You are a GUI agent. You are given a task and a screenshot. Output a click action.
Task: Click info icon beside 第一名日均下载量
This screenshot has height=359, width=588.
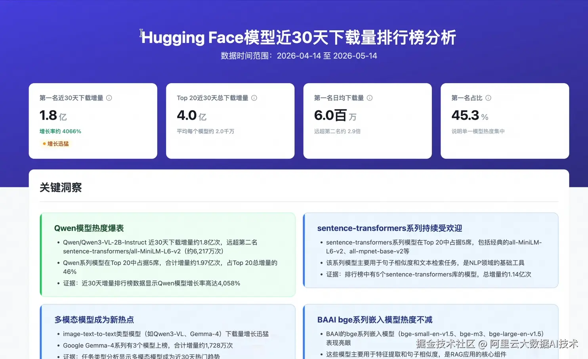coord(370,98)
